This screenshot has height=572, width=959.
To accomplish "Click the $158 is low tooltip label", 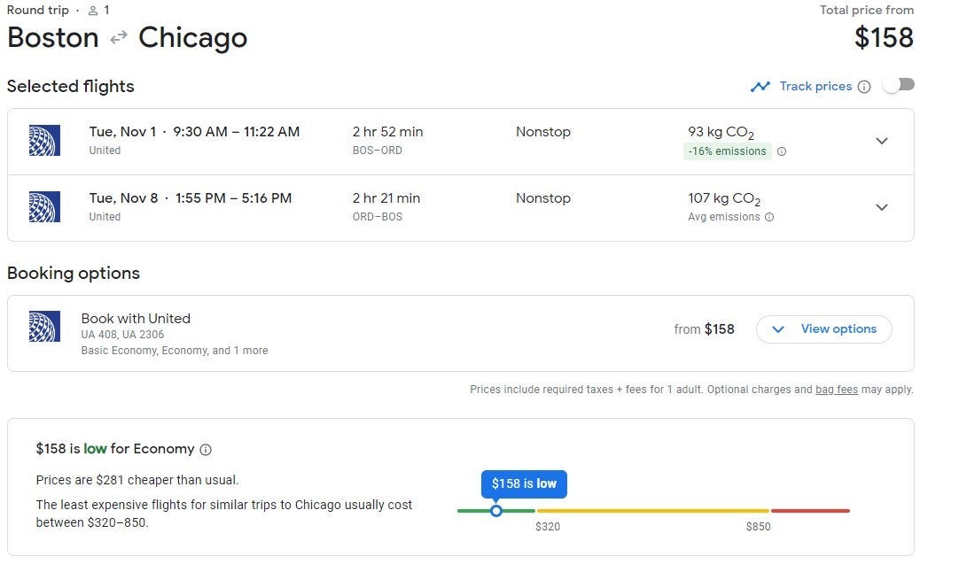I will coord(524,483).
